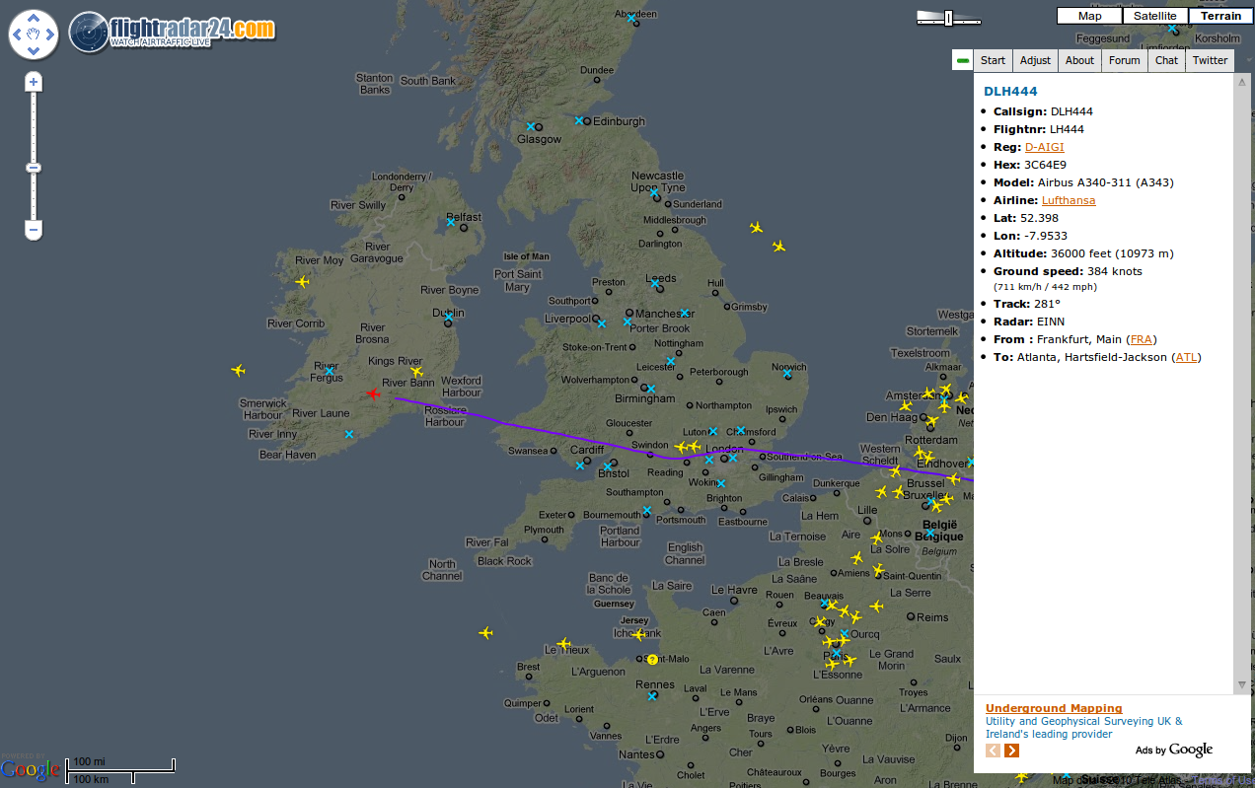Open the Adjust tab

coord(1035,60)
